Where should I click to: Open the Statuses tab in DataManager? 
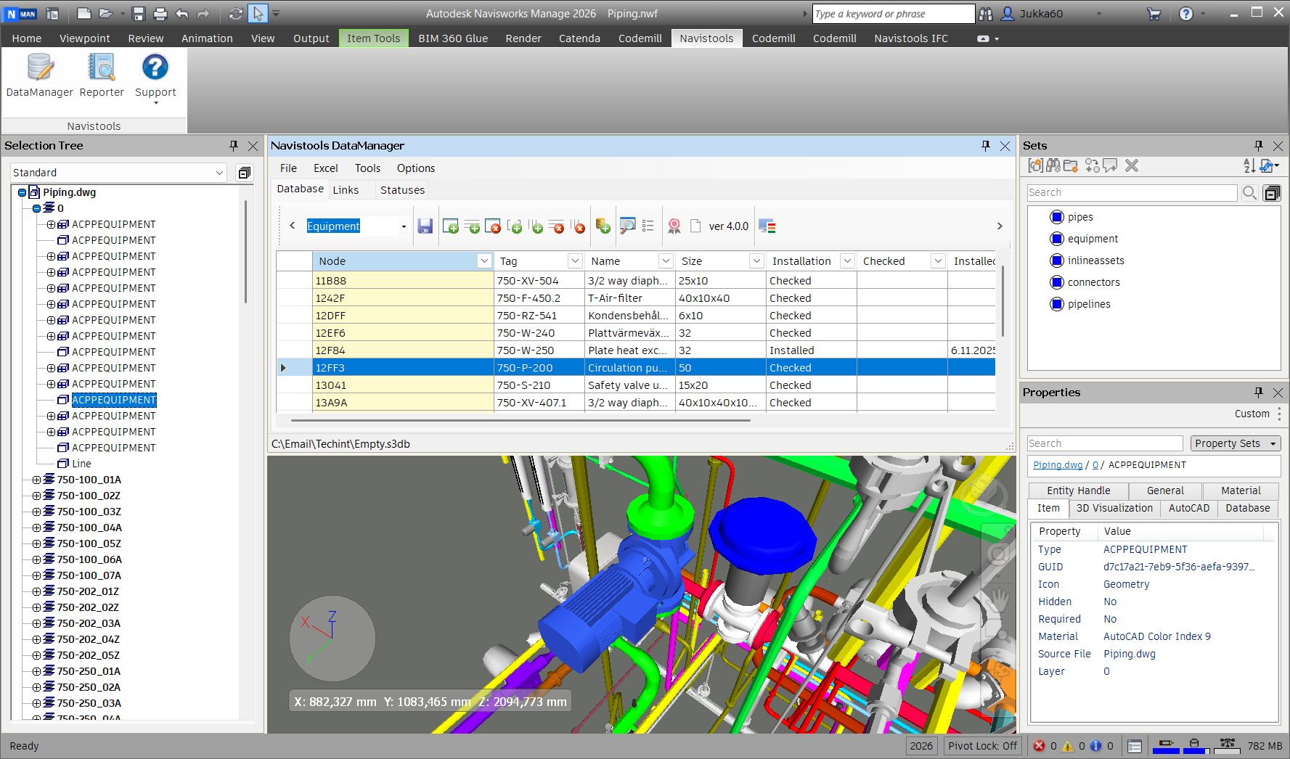402,190
